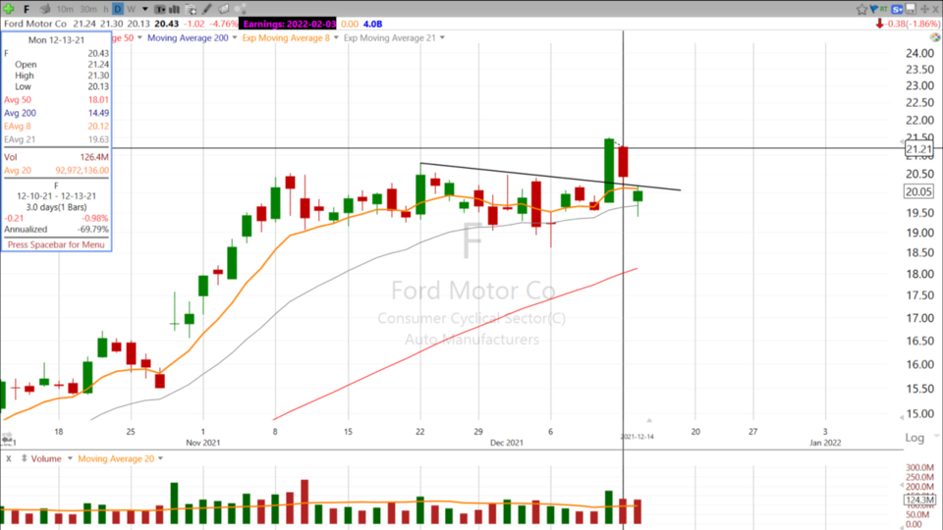Click the 'Annualized -69.79%' row

click(56, 229)
